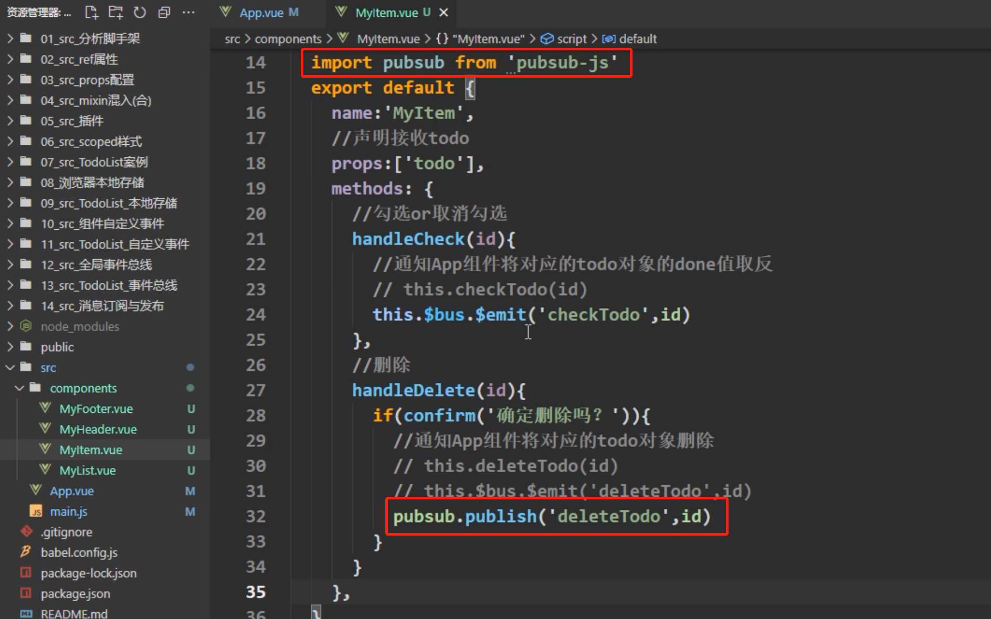This screenshot has width=991, height=619.
Task: Open MyList.vue in the file tree
Action: [x=88, y=470]
